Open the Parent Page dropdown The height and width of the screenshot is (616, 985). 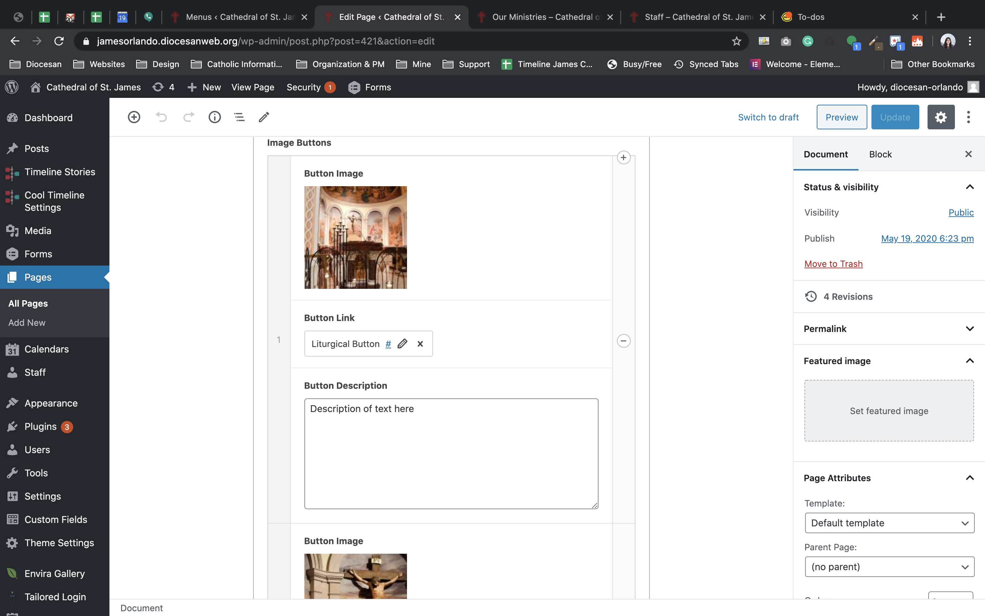tap(889, 567)
